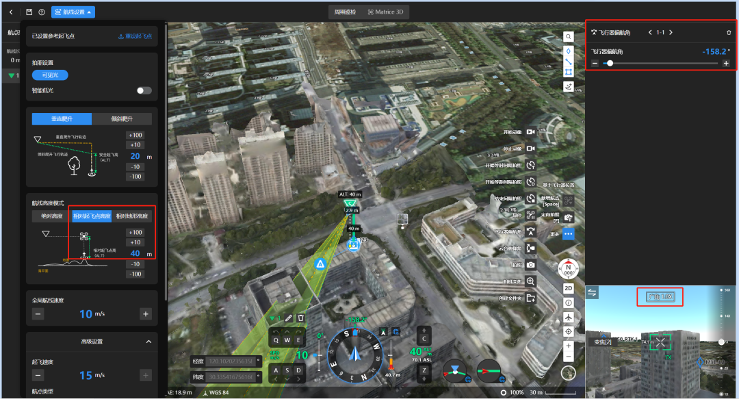Image resolution: width=739 pixels, height=399 pixels.
Task: Click the 飞行器偏航角 aircraft yaw action icon
Action: tap(531, 231)
